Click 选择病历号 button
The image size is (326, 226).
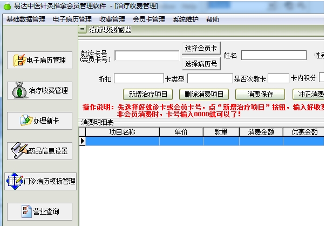201,64
